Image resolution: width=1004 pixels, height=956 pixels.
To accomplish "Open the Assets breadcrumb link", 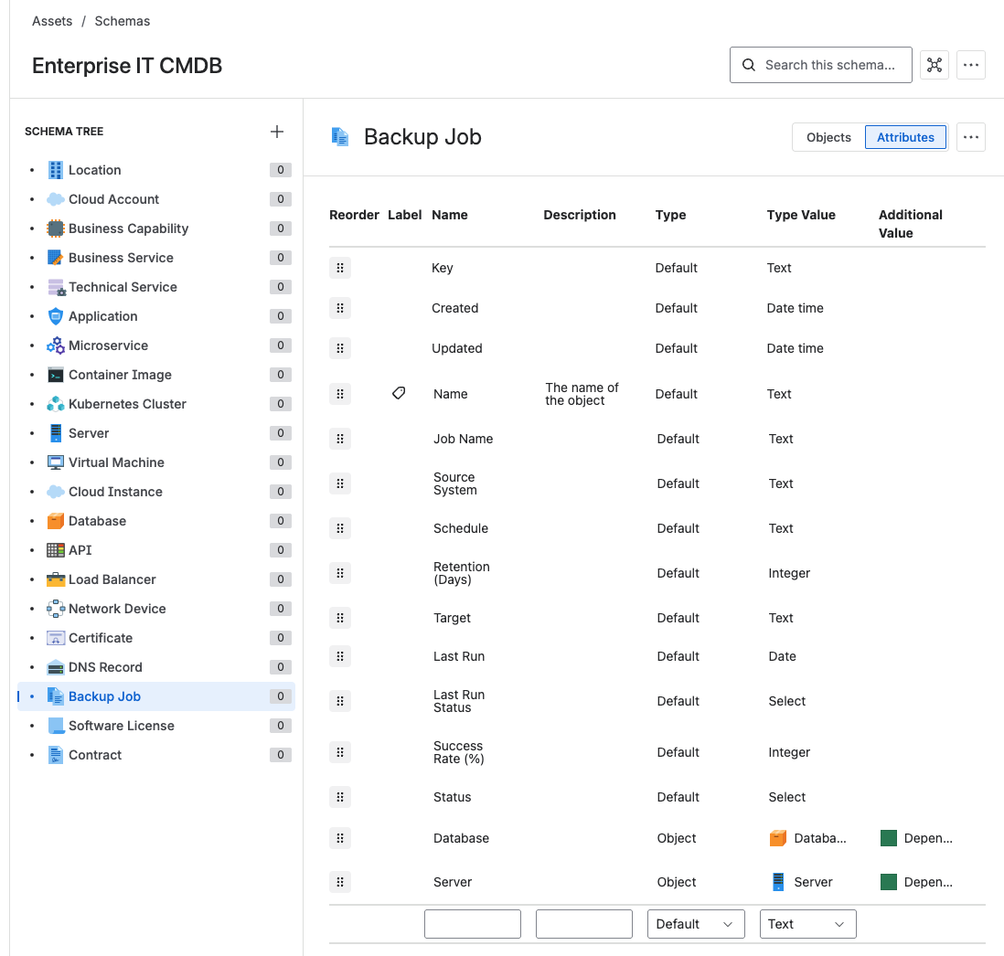I will 51,21.
